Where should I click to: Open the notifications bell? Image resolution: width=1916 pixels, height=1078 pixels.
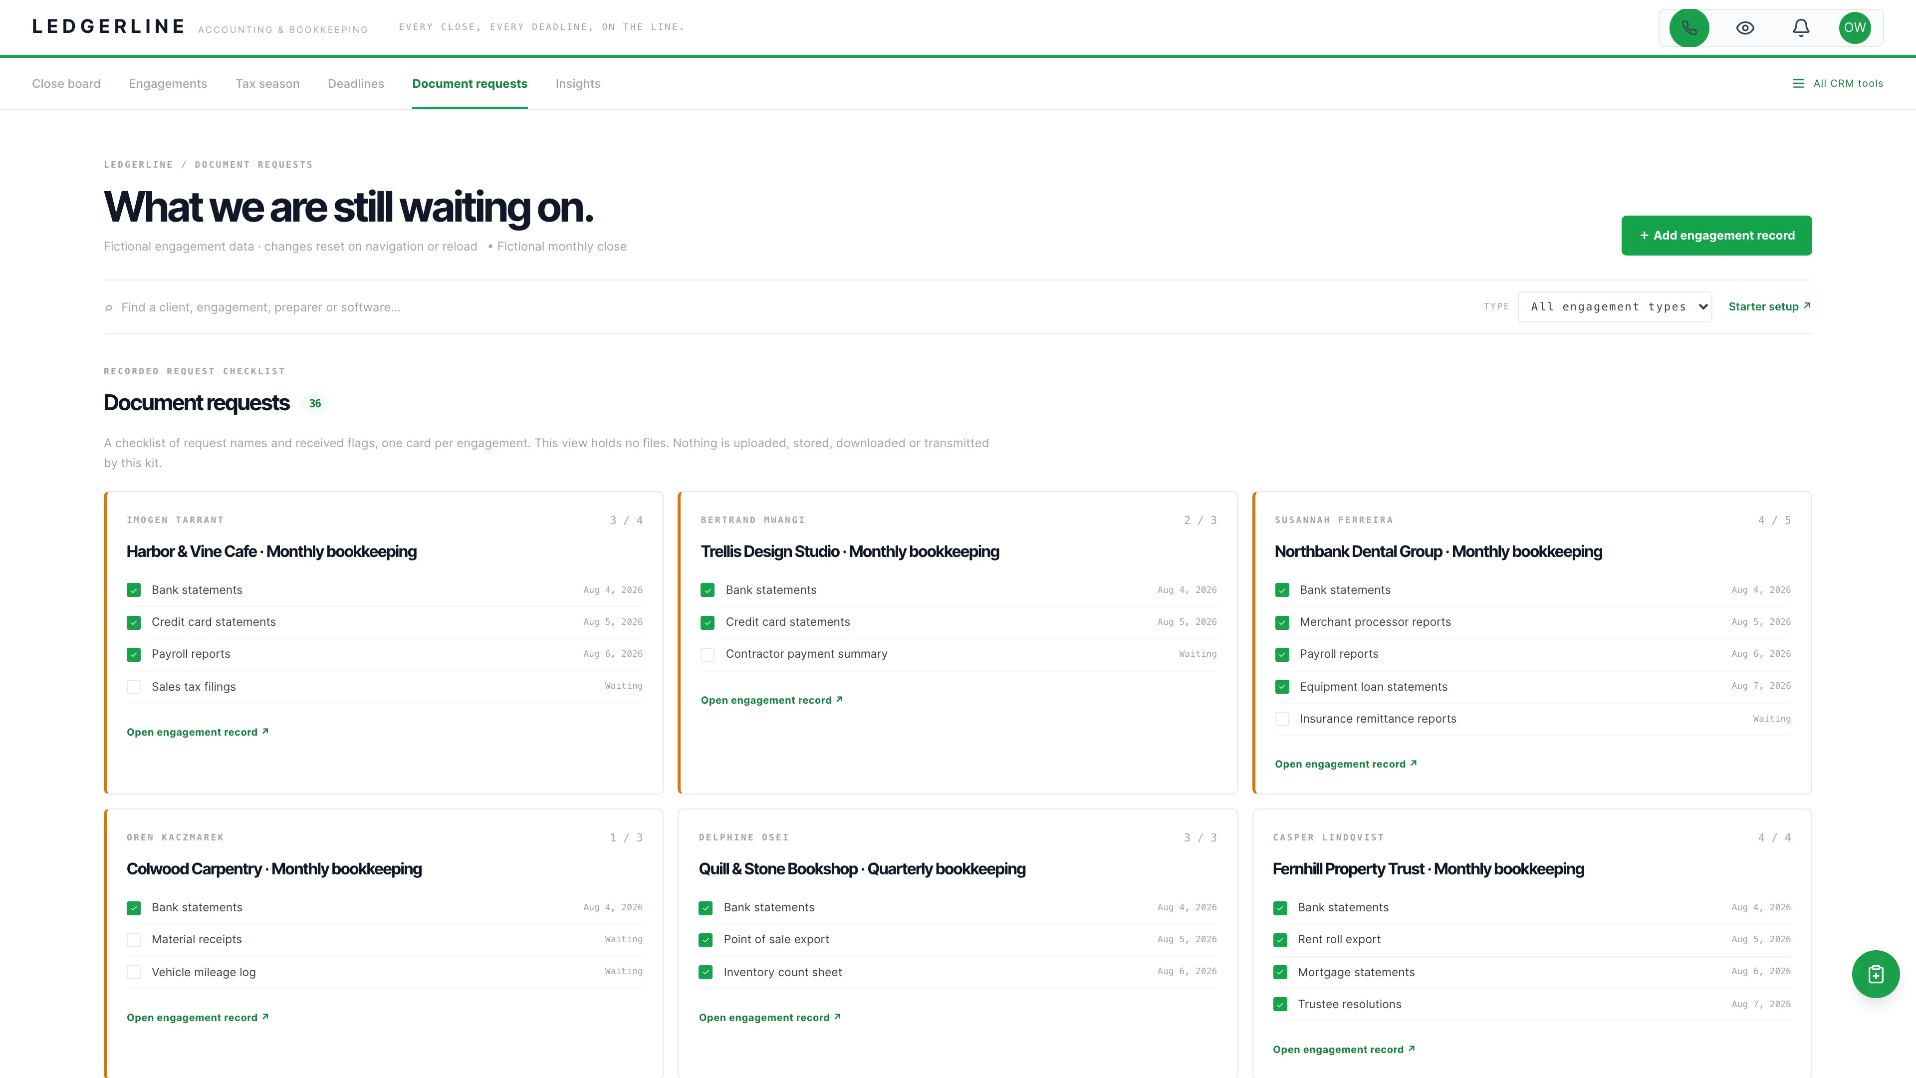tap(1801, 27)
